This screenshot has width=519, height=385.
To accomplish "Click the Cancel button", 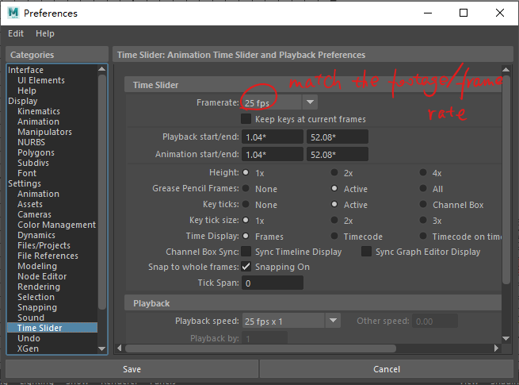I will [x=387, y=369].
